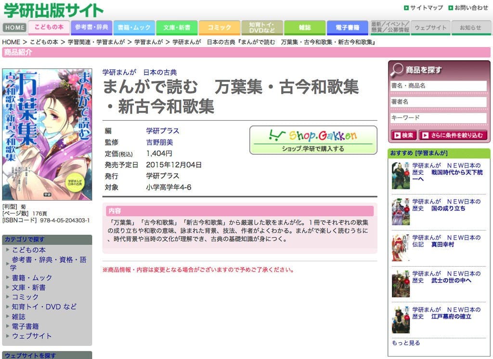Open the お知らせ navigation tab

[471, 27]
